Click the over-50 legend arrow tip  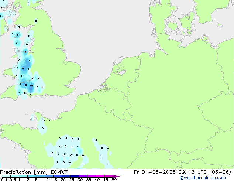(x=117, y=176)
